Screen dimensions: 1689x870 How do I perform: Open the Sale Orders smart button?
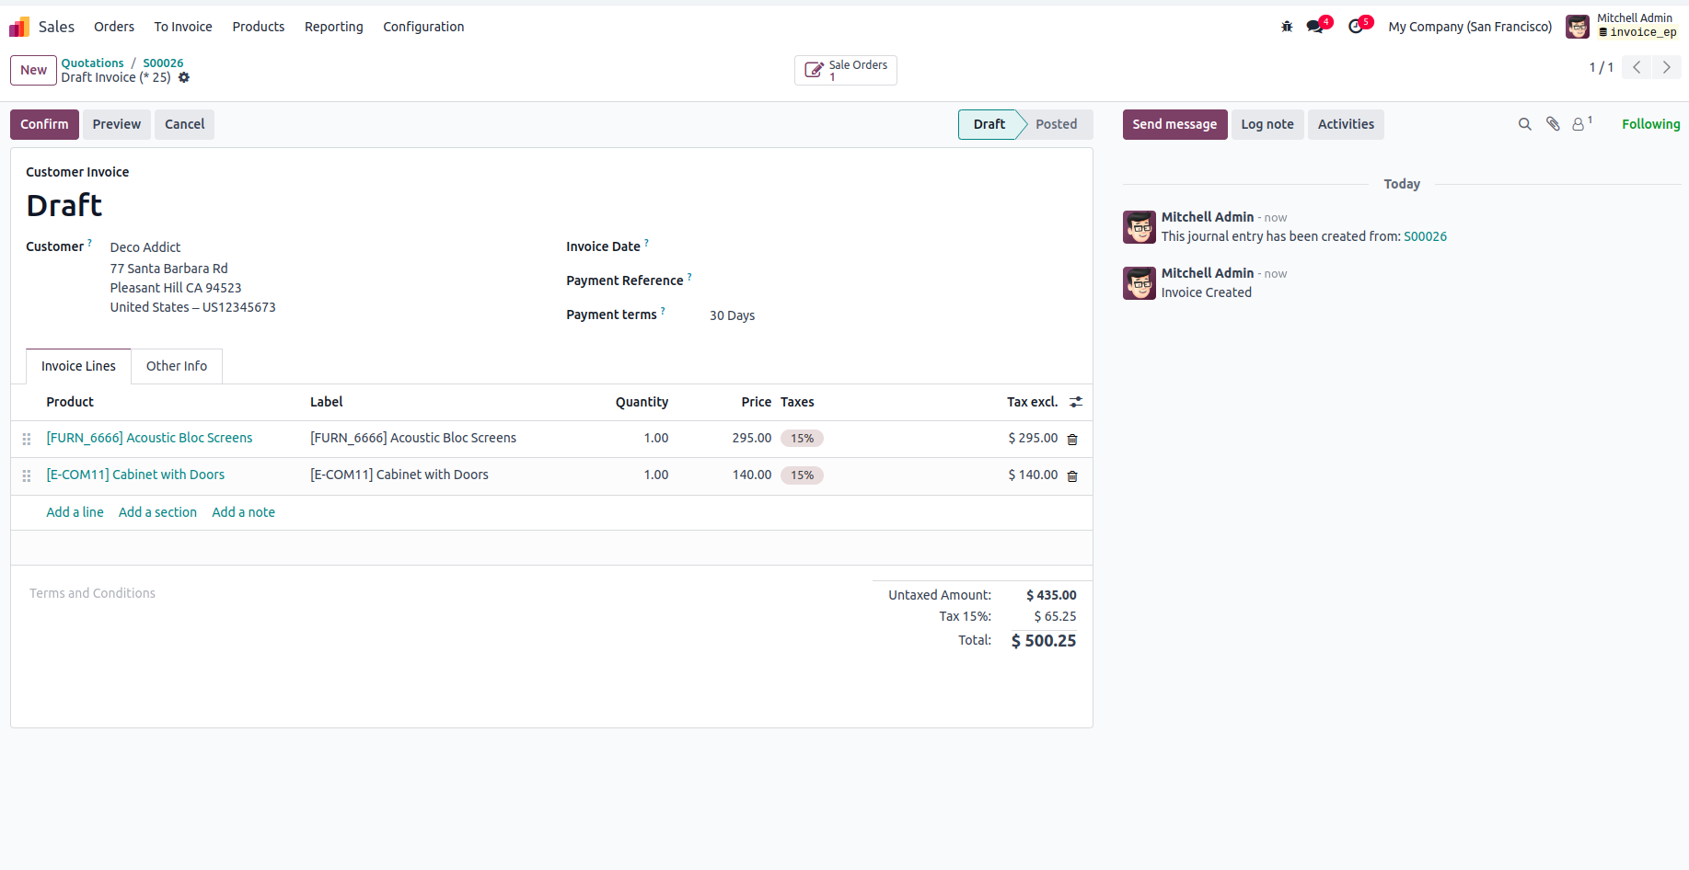846,70
